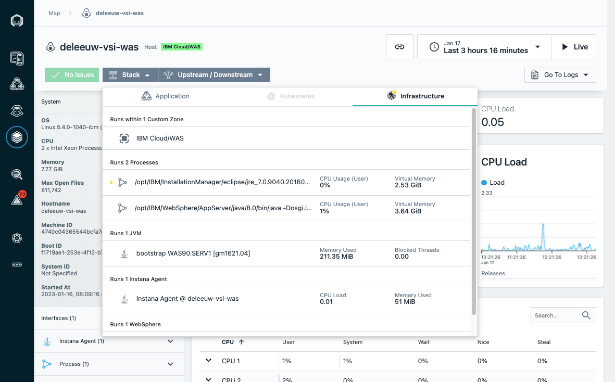Click the No Issues button

click(72, 75)
